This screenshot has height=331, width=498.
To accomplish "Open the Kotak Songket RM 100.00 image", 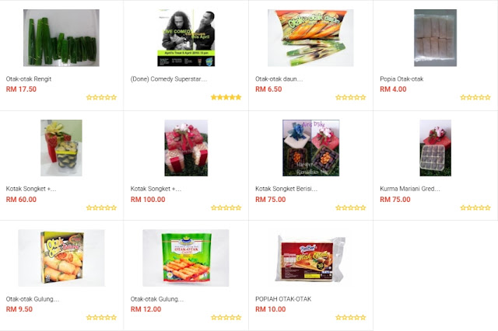I will [x=186, y=148].
